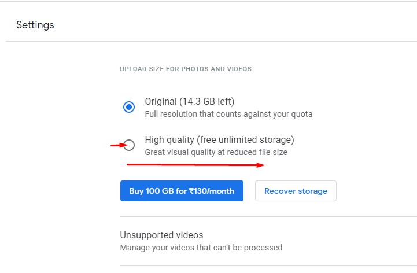Buy 100 GB for ₹130/month

pyautogui.click(x=182, y=191)
